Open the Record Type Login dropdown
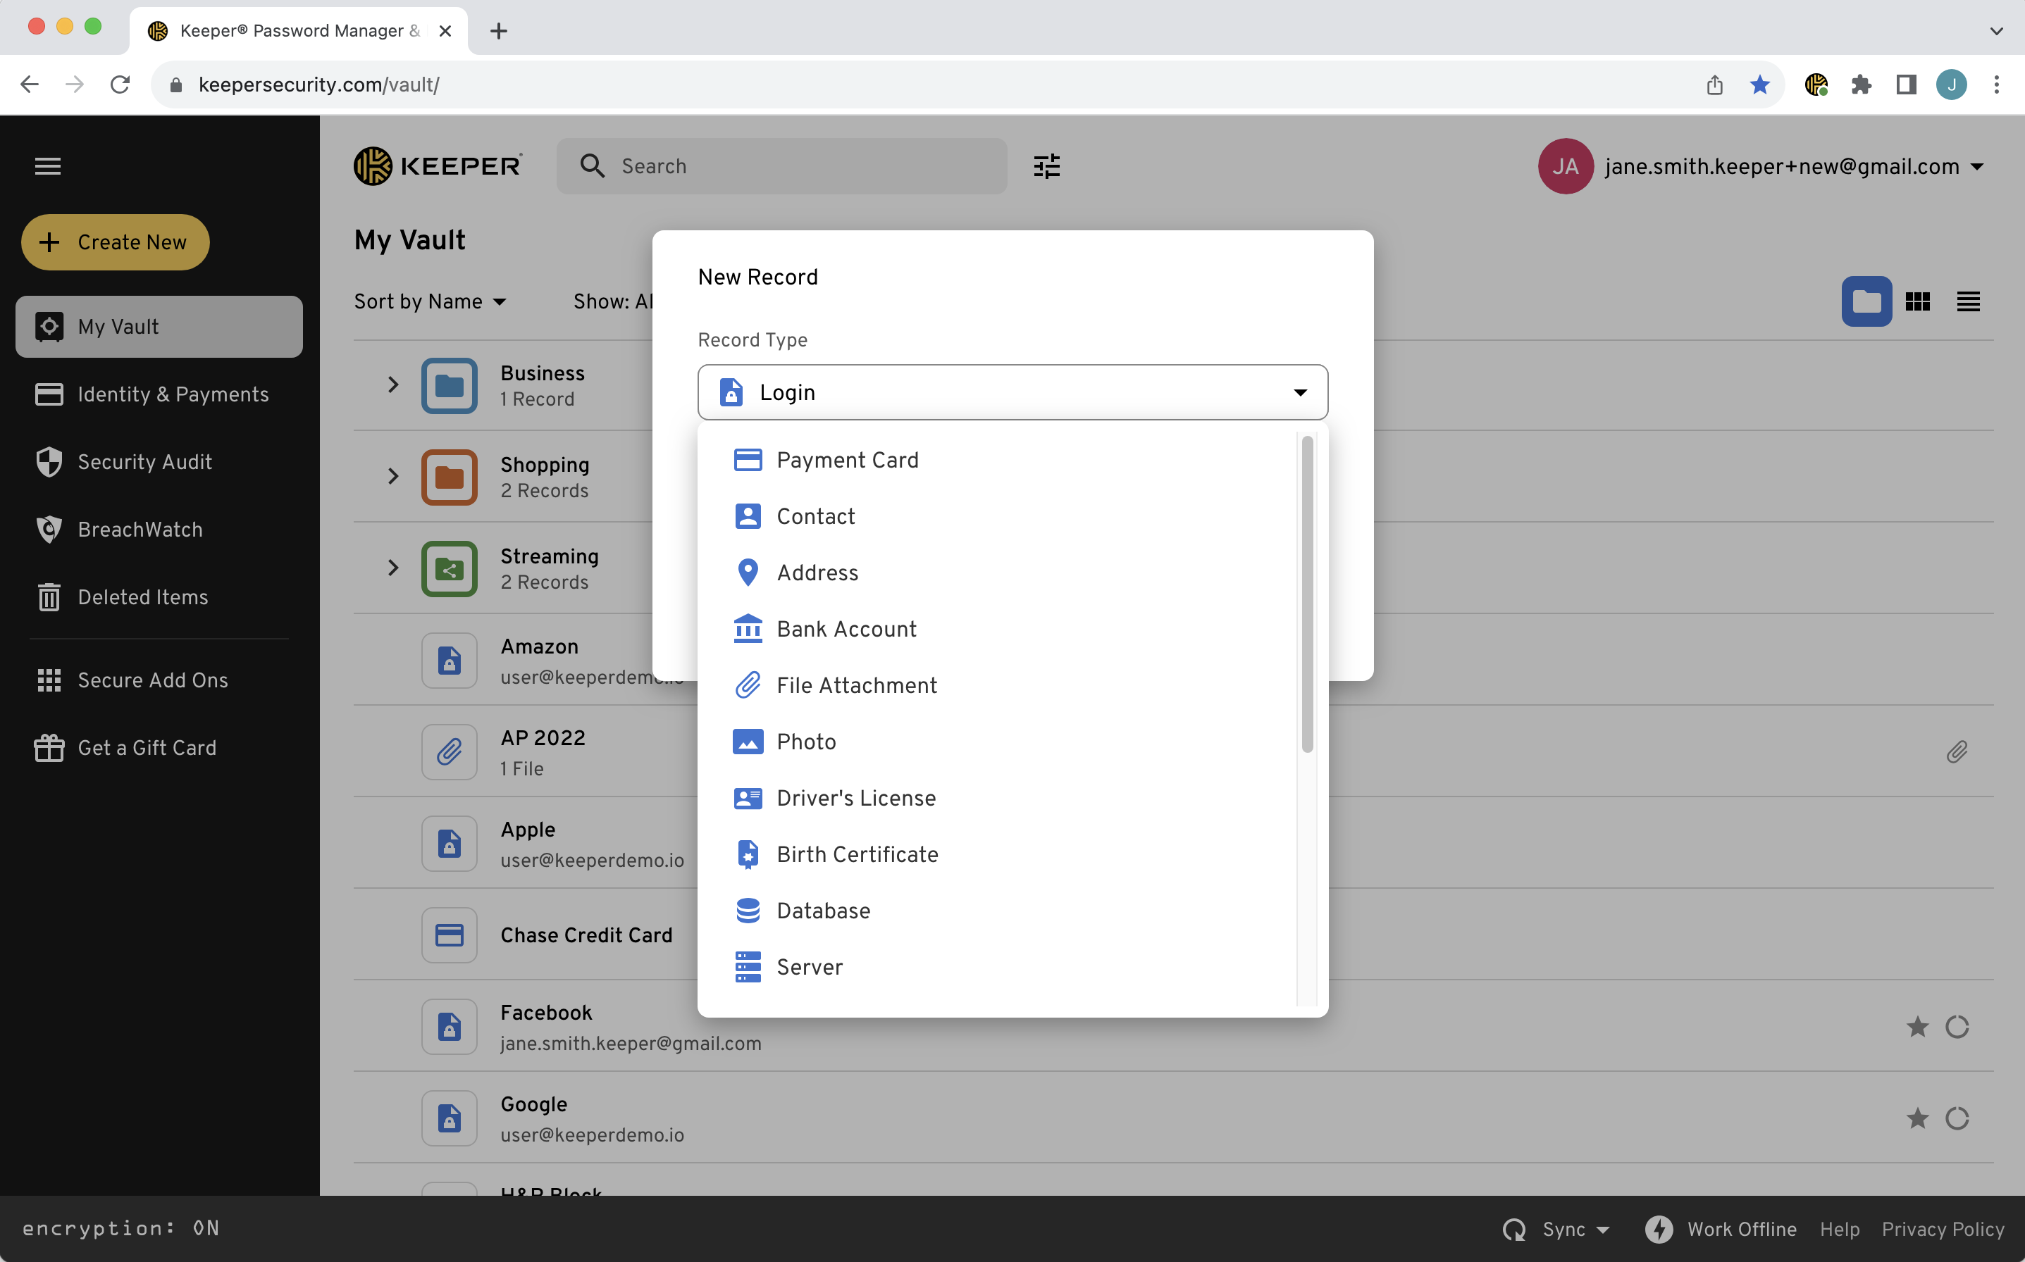Screen dimensions: 2025x1262 pyautogui.click(x=1012, y=392)
